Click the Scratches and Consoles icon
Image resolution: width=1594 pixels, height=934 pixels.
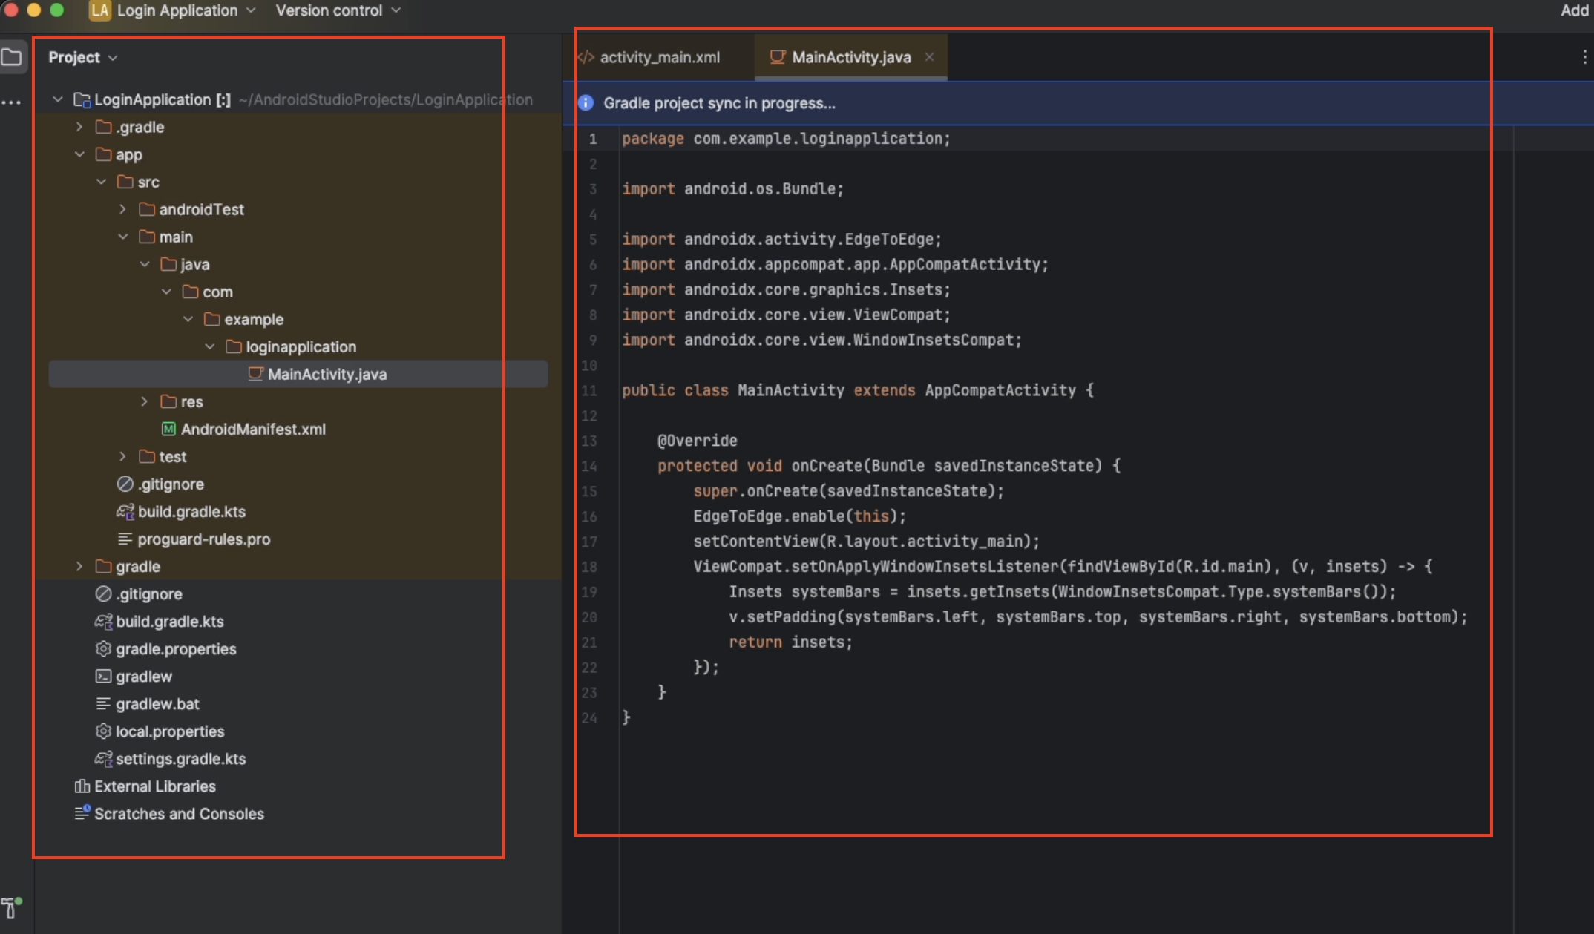point(82,813)
